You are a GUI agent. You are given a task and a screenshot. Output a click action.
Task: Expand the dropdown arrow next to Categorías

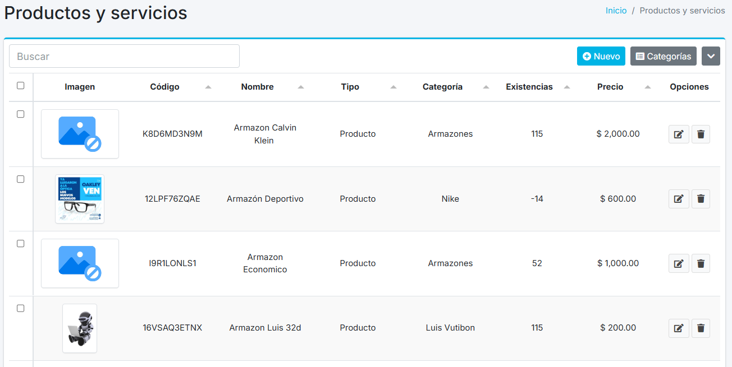tap(711, 56)
